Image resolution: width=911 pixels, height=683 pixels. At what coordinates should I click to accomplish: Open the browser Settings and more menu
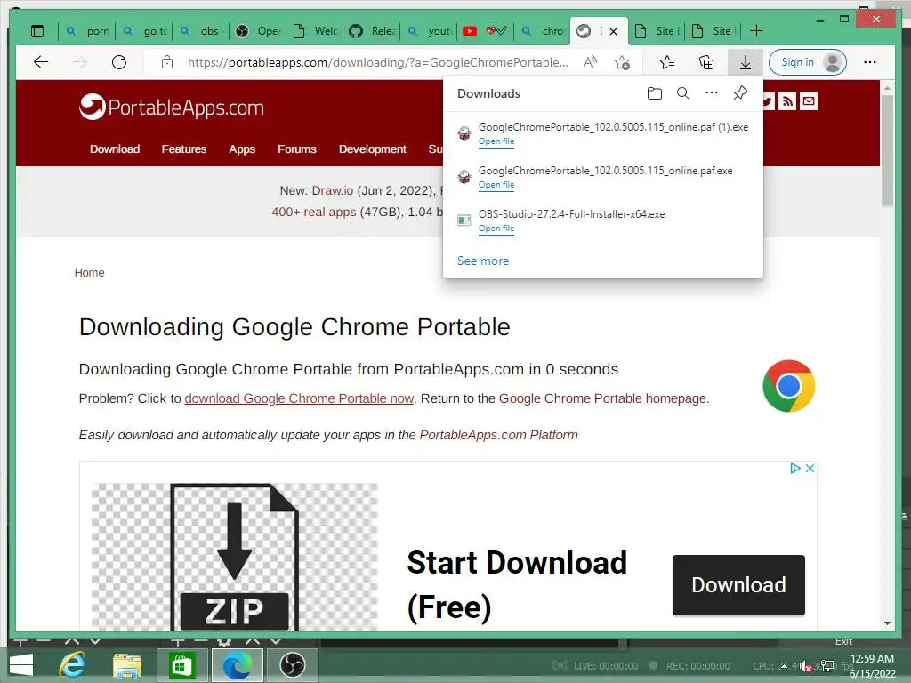point(870,62)
